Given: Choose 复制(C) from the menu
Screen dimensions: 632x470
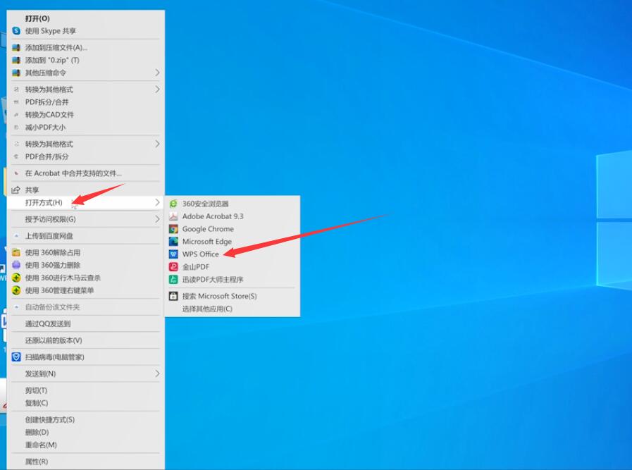Looking at the screenshot, I should tap(37, 403).
